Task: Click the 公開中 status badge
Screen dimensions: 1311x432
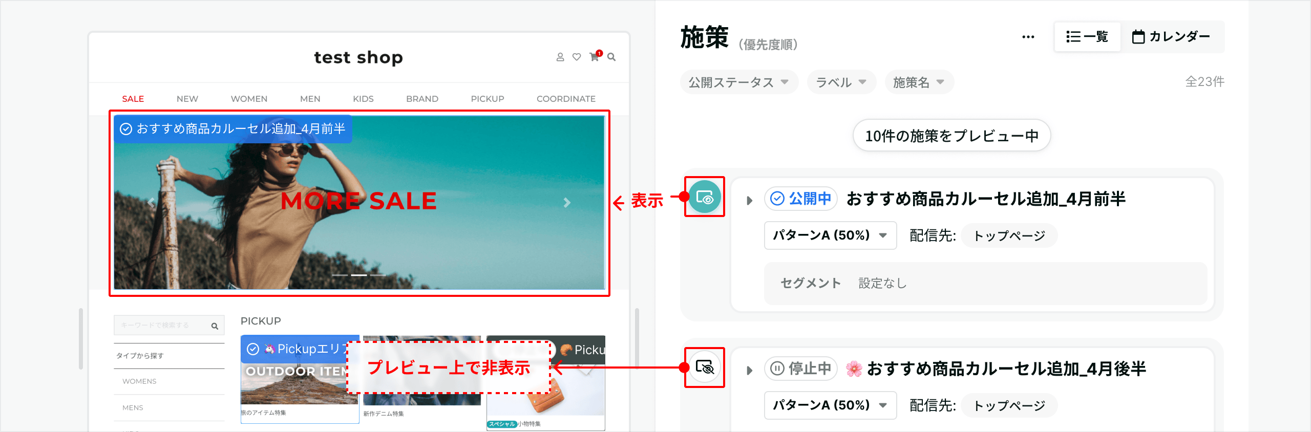Action: [x=801, y=199]
